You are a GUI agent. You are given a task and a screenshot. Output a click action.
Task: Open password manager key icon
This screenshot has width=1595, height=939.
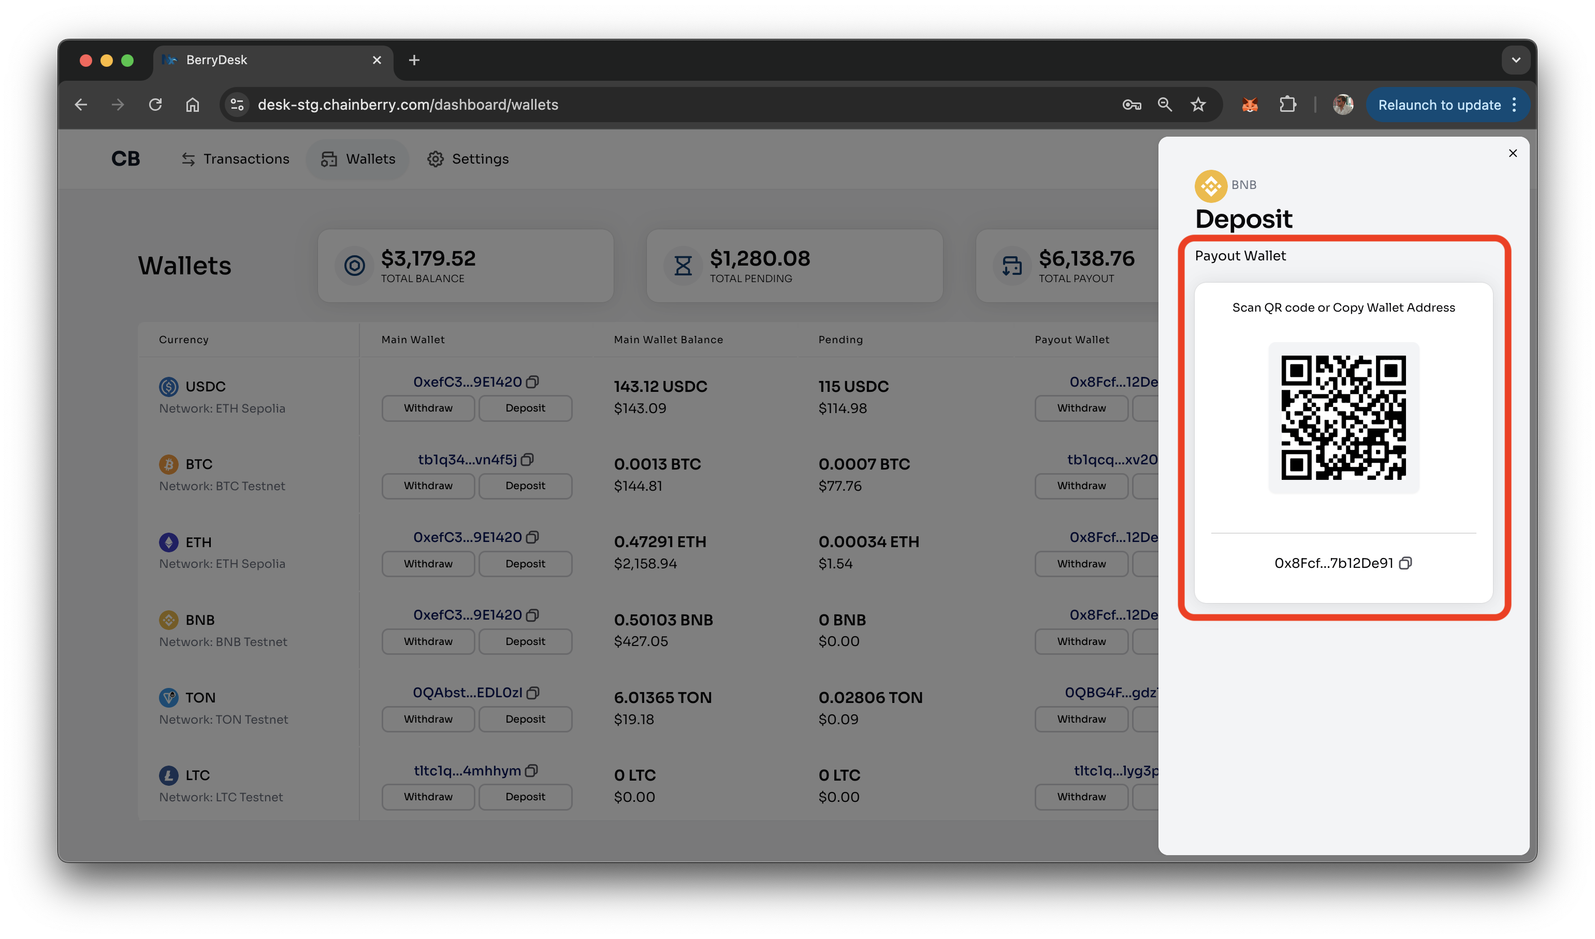pyautogui.click(x=1132, y=105)
